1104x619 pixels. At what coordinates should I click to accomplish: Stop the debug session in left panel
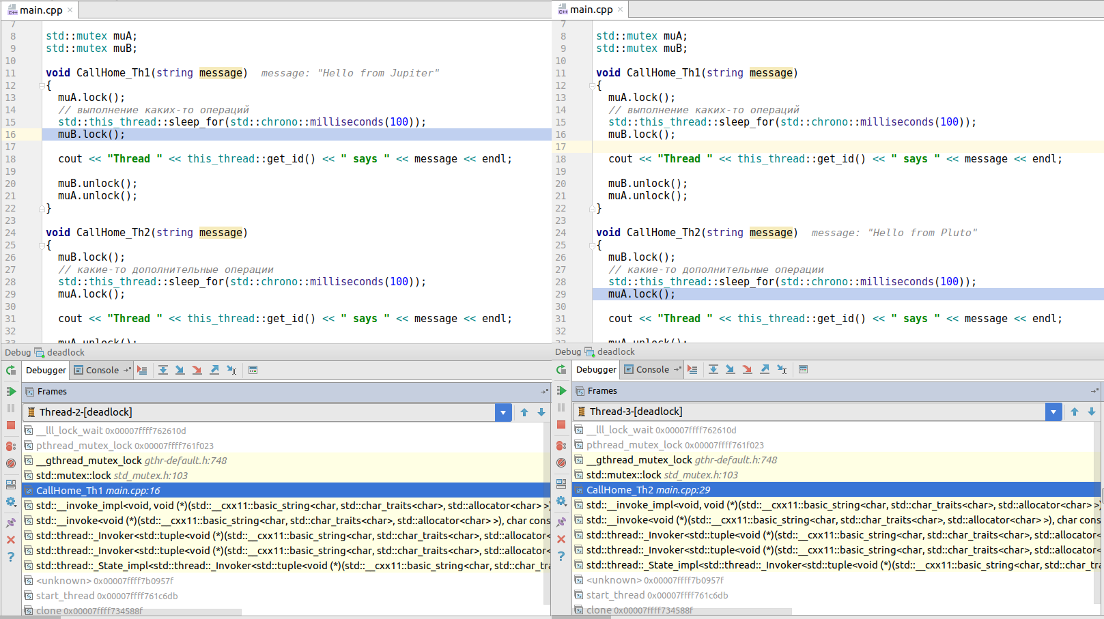point(11,425)
